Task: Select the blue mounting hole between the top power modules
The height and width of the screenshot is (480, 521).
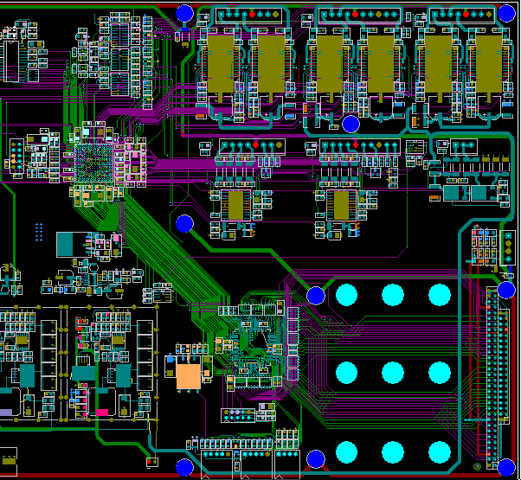Action: [x=351, y=124]
